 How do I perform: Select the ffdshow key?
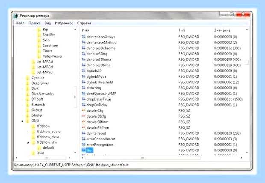pyautogui.click(x=44, y=126)
